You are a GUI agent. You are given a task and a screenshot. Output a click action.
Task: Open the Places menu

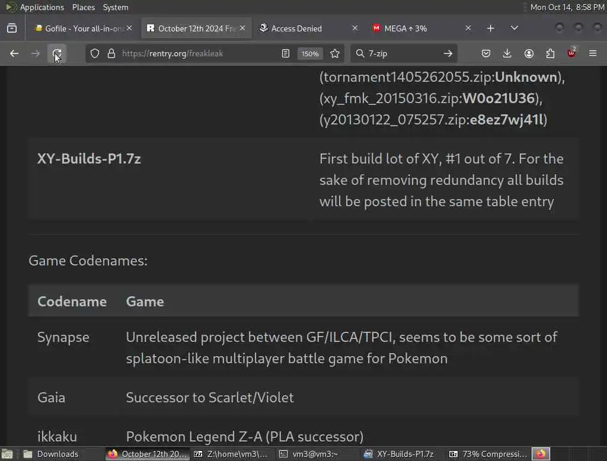84,7
